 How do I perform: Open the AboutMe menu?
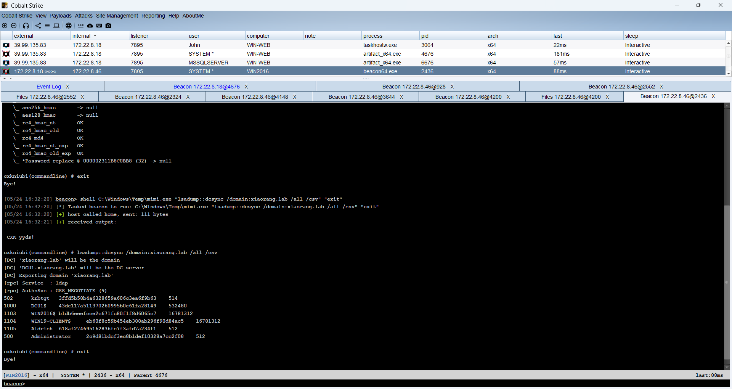pos(193,16)
